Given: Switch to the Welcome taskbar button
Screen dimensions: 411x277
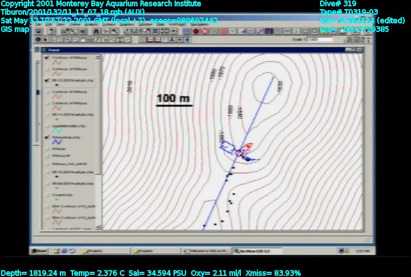Looking at the screenshot, I should click(x=206, y=251).
